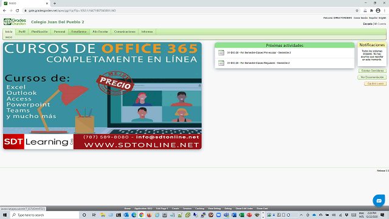Open the Mi Cuenta link
The width and height of the screenshot is (389, 219).
pyautogui.click(x=380, y=24)
